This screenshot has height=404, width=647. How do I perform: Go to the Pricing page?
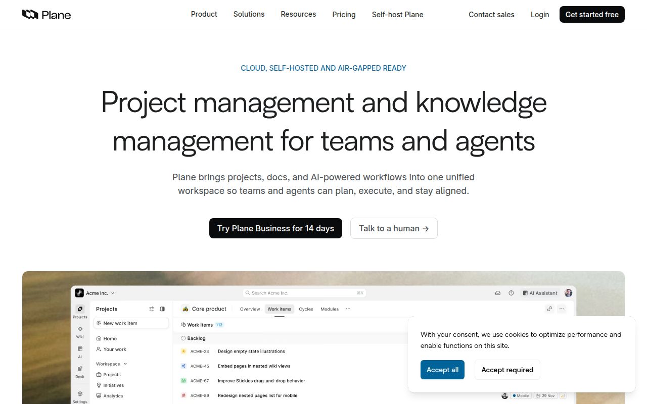click(x=344, y=15)
